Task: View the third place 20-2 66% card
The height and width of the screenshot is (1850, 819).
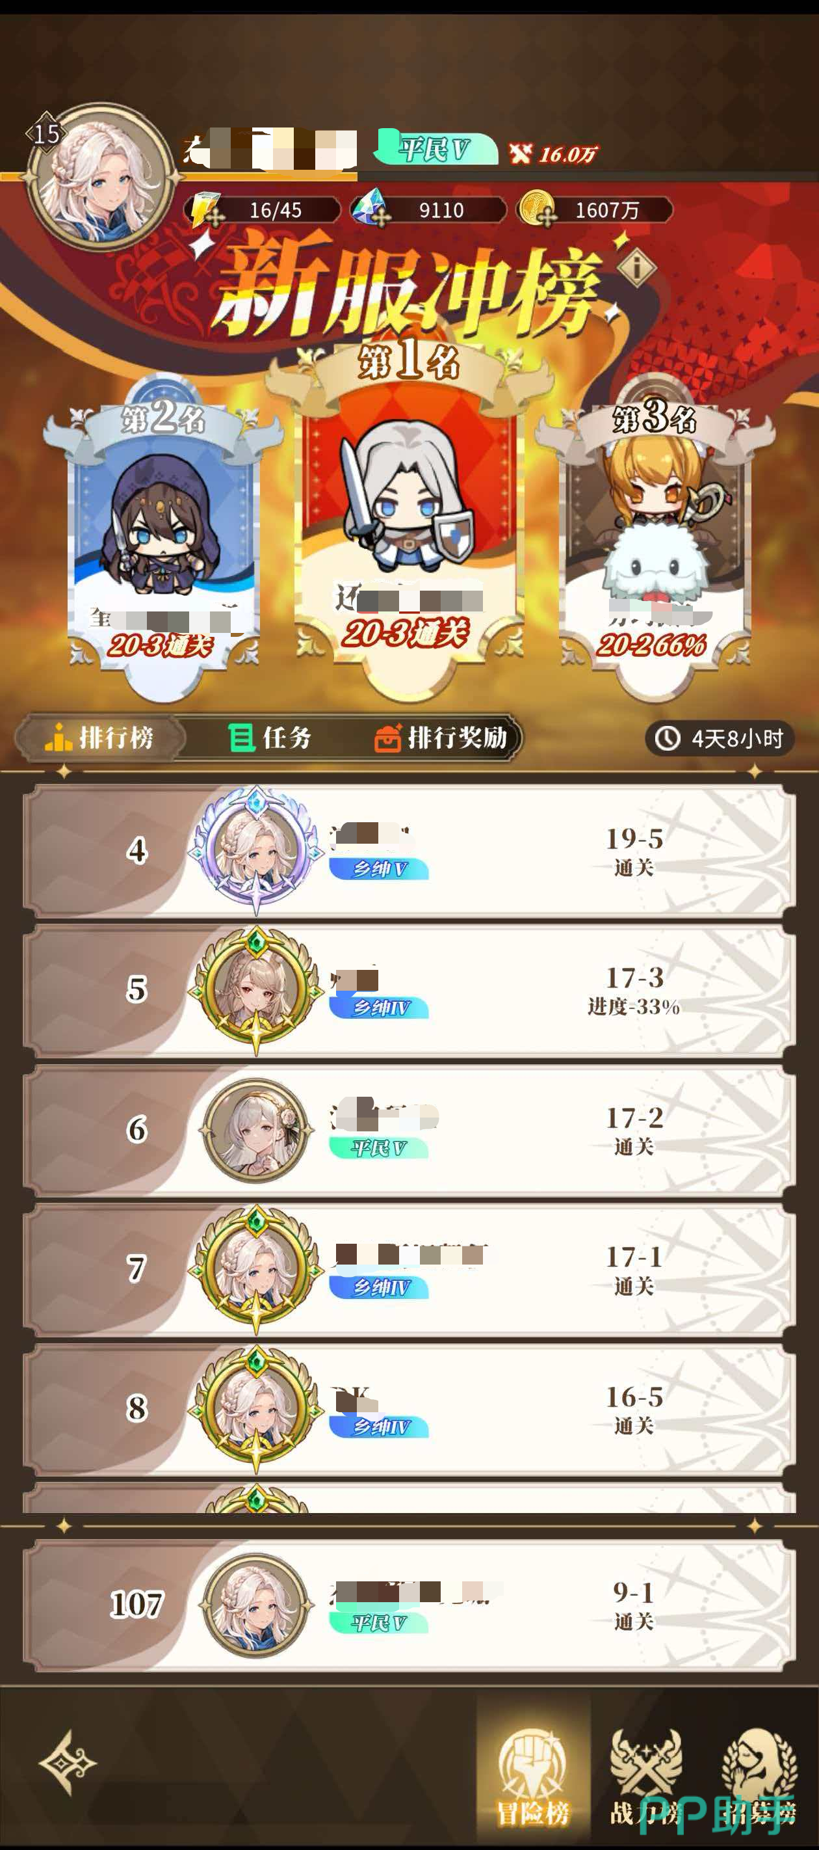Action: click(x=655, y=539)
